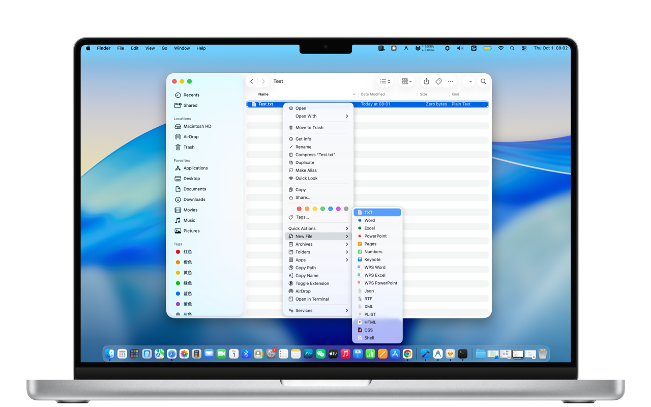Viewport: 651px width, 407px height.
Task: Choose Rename from the context menu
Action: pos(318,147)
